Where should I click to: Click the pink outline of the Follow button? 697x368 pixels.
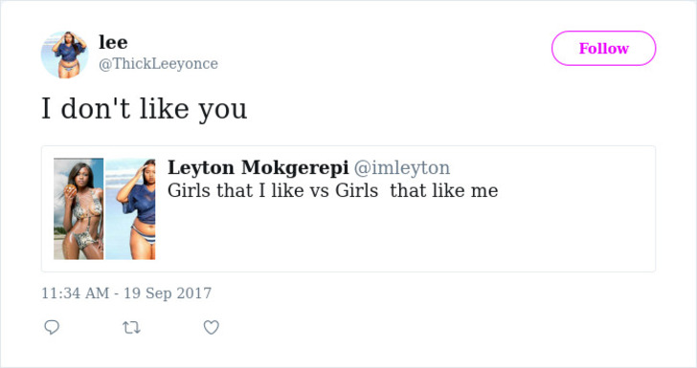[x=603, y=32]
